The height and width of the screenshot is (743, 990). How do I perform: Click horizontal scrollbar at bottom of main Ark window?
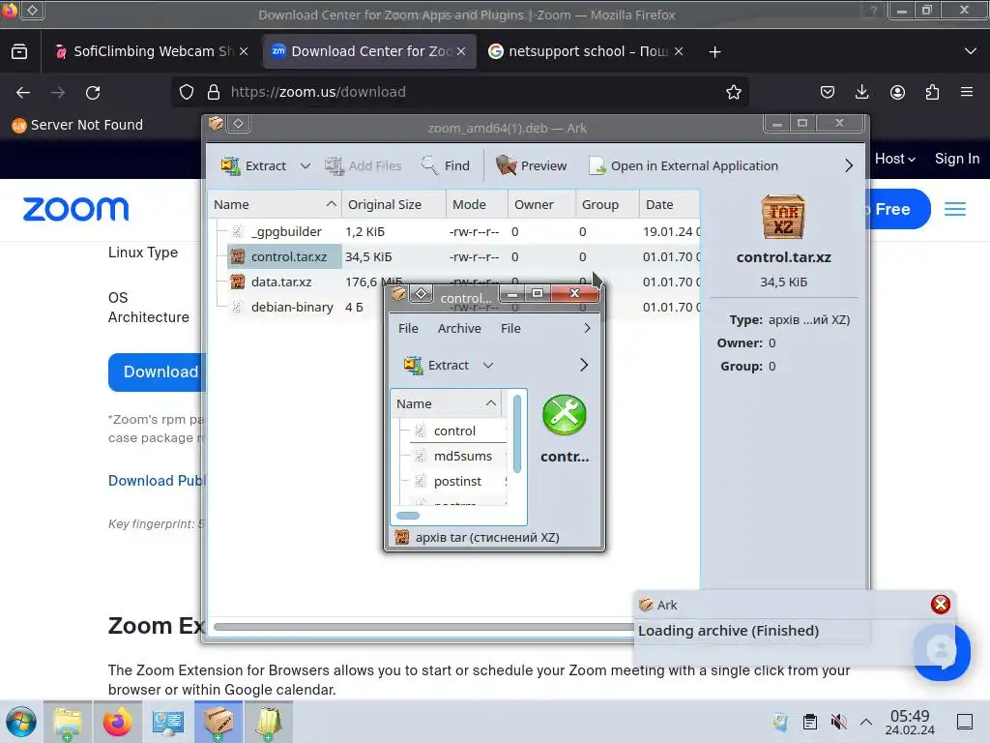click(x=423, y=627)
